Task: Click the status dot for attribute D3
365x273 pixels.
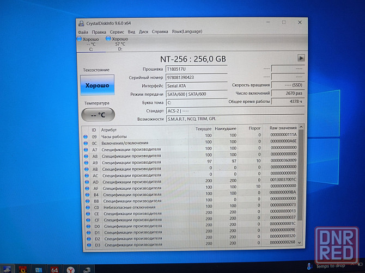Action: pos(89,245)
